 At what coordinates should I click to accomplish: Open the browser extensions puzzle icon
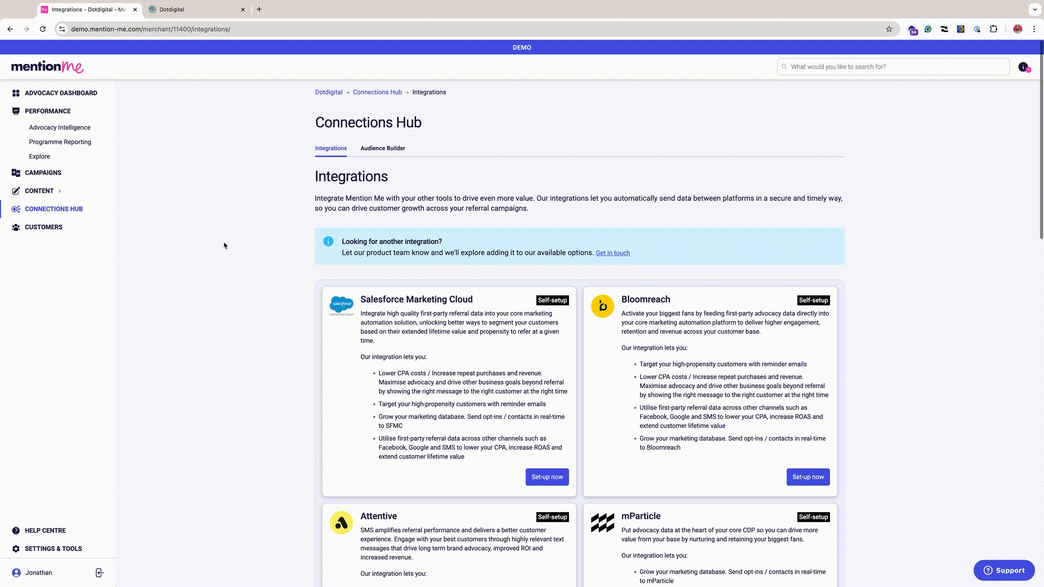993,29
